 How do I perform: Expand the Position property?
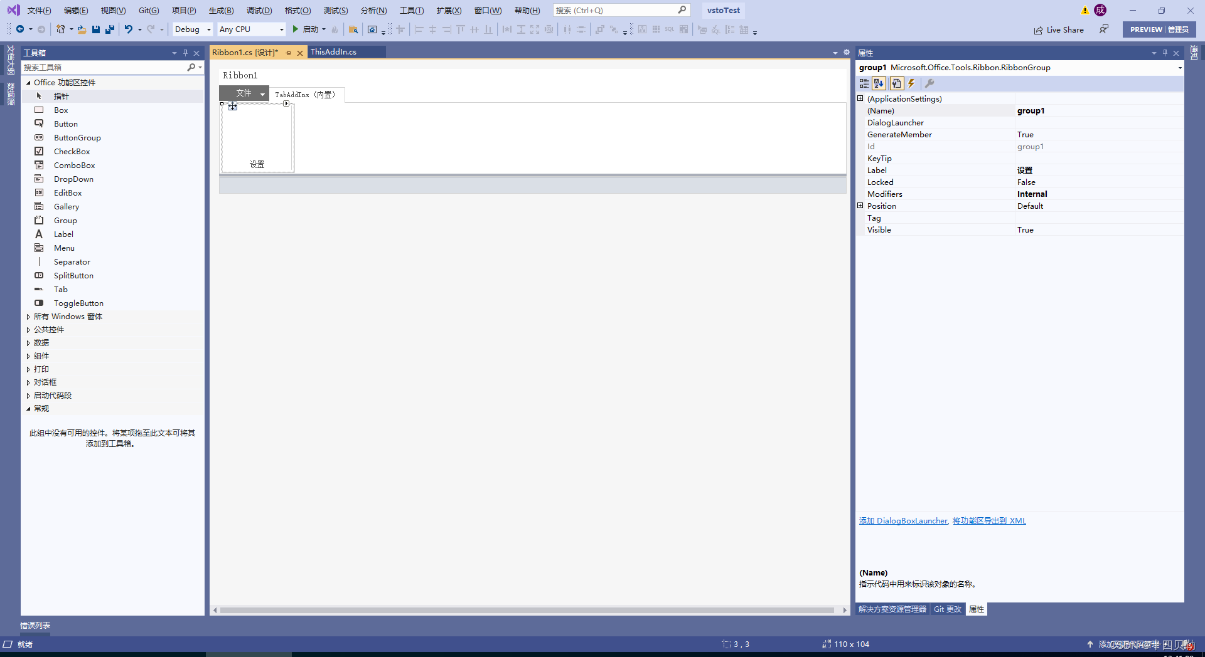860,206
